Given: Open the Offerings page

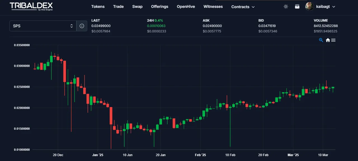Looking at the screenshot, I should pyautogui.click(x=160, y=6).
